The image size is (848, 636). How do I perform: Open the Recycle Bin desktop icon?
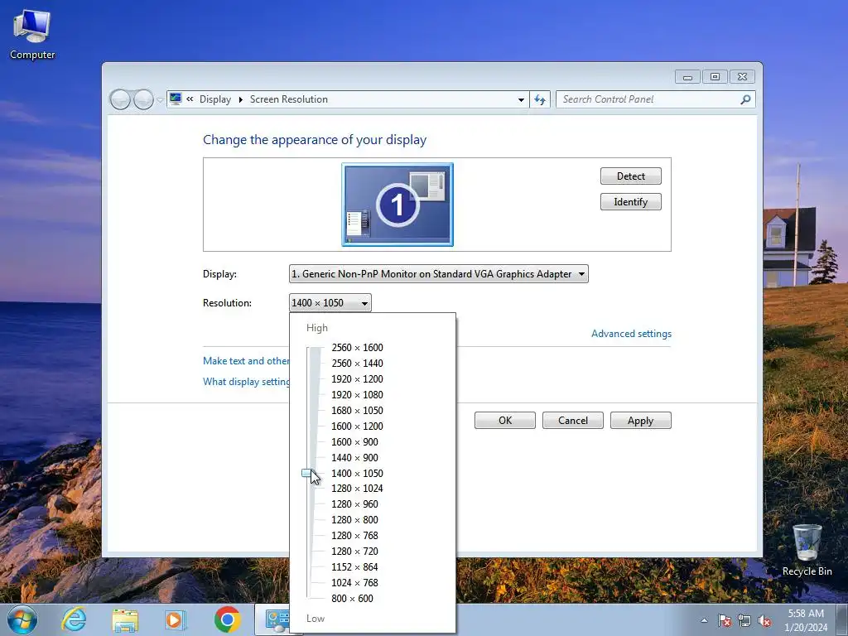coord(807,550)
